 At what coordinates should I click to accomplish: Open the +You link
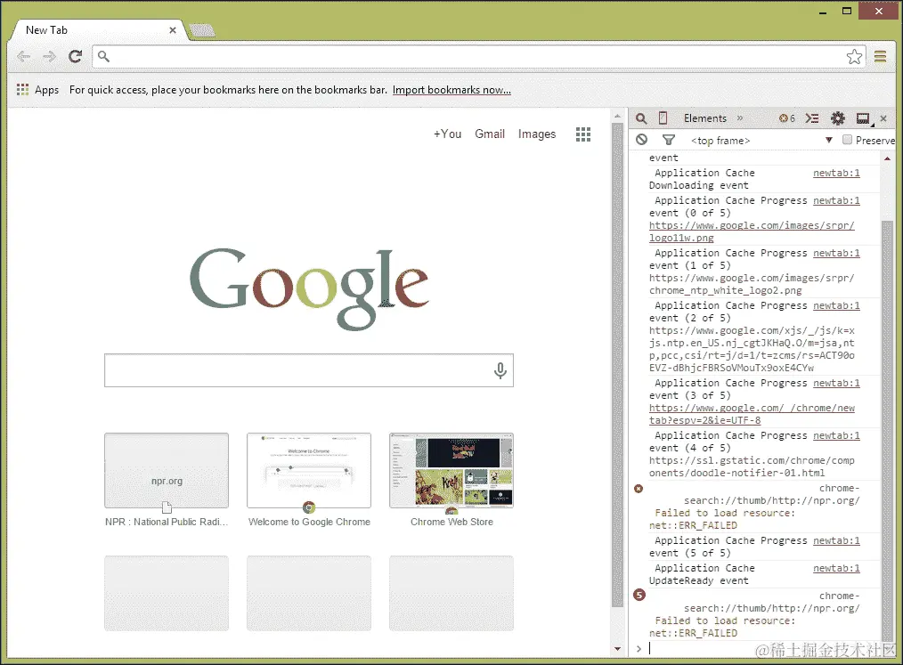click(447, 134)
